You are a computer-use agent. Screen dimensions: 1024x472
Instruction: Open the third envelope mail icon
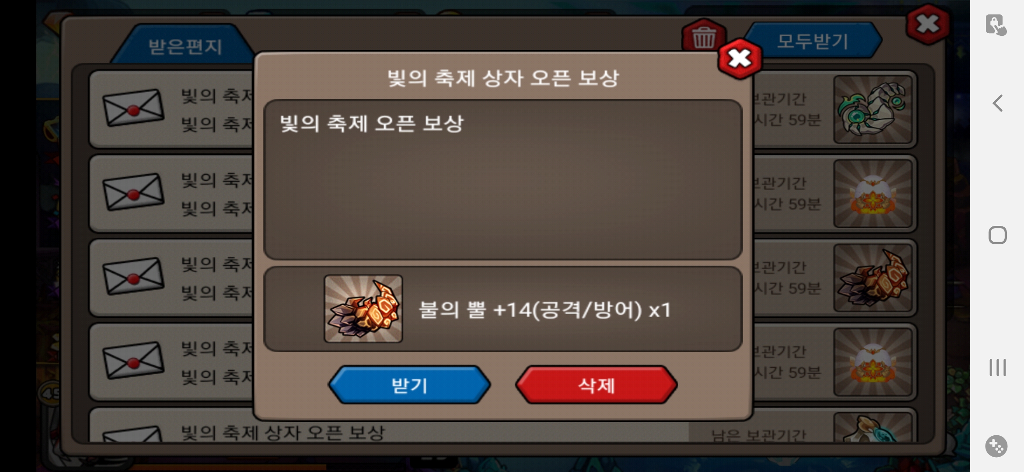[133, 276]
